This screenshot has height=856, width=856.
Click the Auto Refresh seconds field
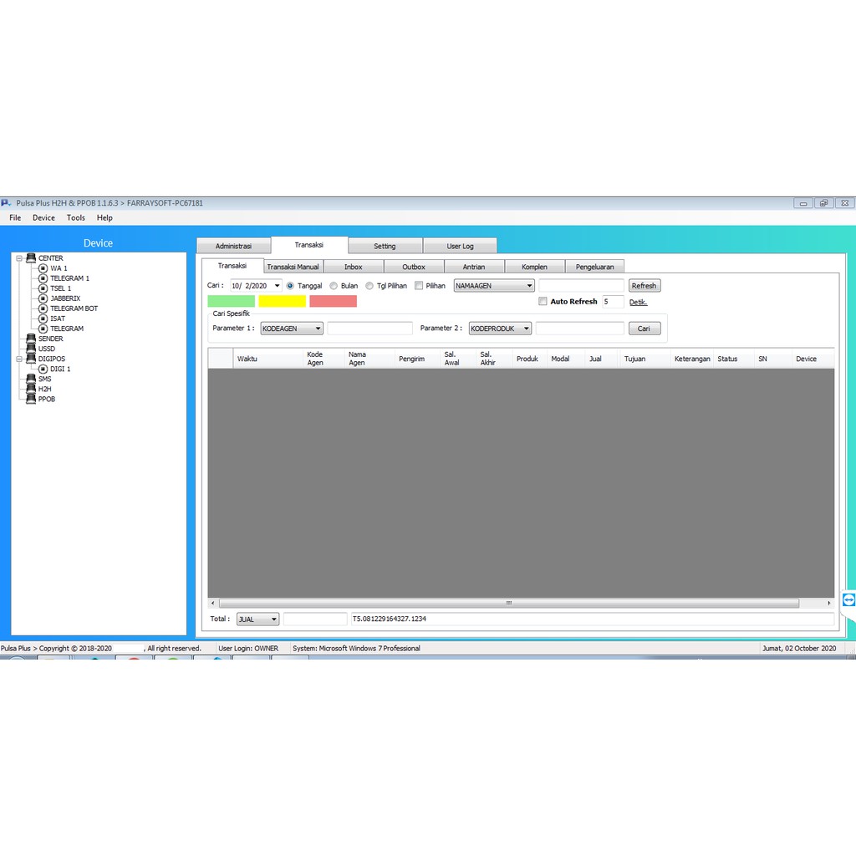[613, 301]
